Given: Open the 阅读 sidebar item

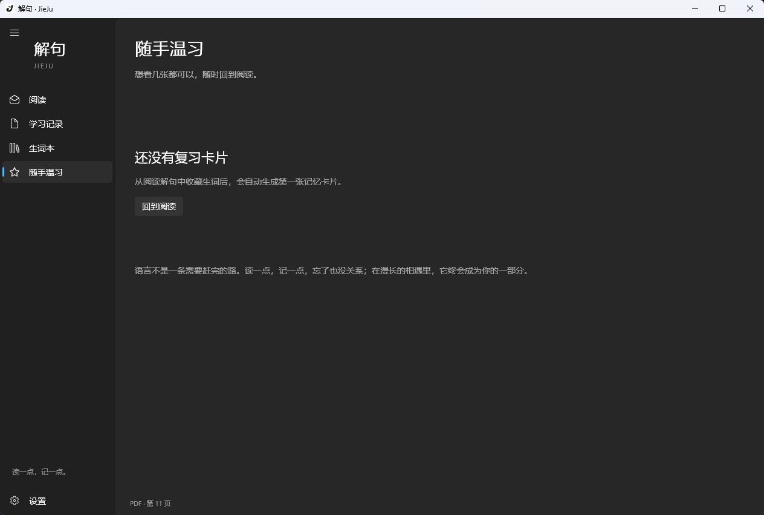Looking at the screenshot, I should tap(57, 99).
